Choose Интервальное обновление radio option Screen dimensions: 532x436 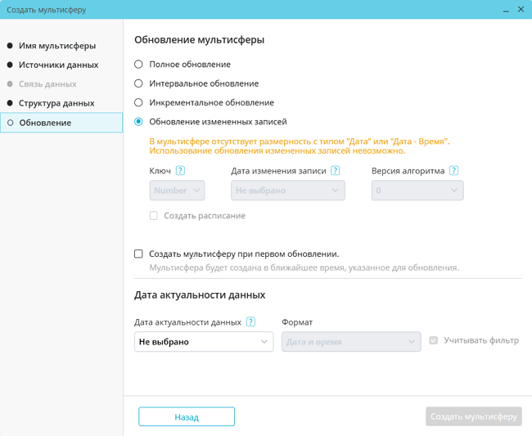pos(139,83)
